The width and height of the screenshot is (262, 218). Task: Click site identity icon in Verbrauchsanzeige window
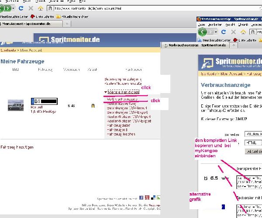click(x=253, y=32)
